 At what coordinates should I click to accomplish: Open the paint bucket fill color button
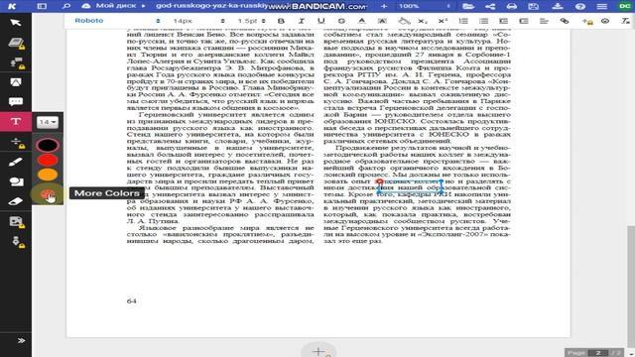click(x=404, y=21)
